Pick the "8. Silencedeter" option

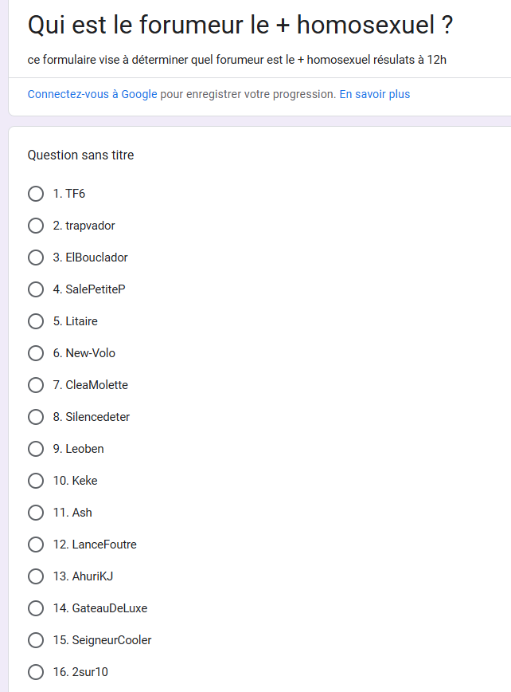click(36, 417)
